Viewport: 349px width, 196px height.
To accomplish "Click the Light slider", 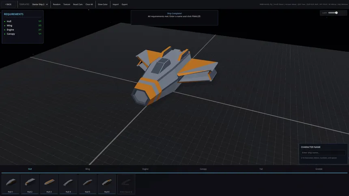I will 333,13.
